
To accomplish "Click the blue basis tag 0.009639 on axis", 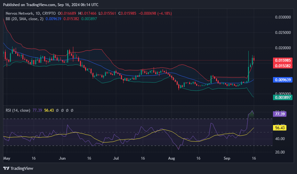I will (283, 80).
